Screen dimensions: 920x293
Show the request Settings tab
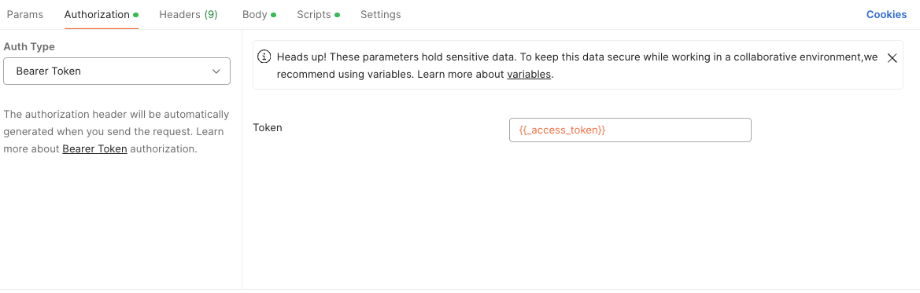pyautogui.click(x=381, y=15)
